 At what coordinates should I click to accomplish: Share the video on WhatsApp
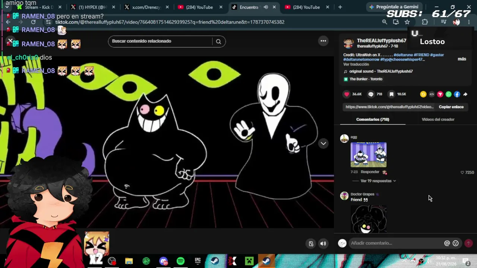pos(449,94)
